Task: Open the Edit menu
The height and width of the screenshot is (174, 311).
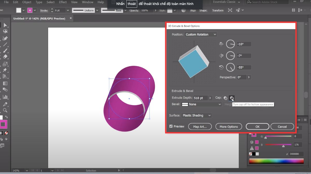Action: coord(16,2)
